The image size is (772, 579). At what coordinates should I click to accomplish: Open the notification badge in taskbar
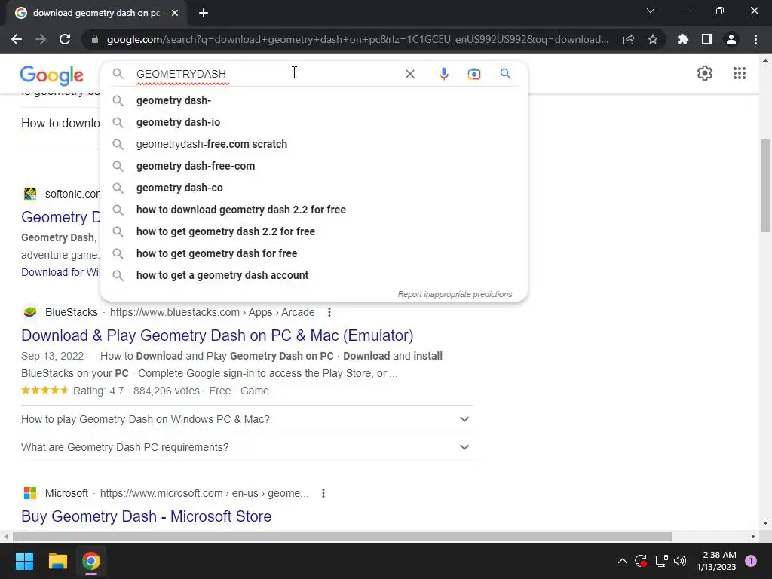[751, 561]
